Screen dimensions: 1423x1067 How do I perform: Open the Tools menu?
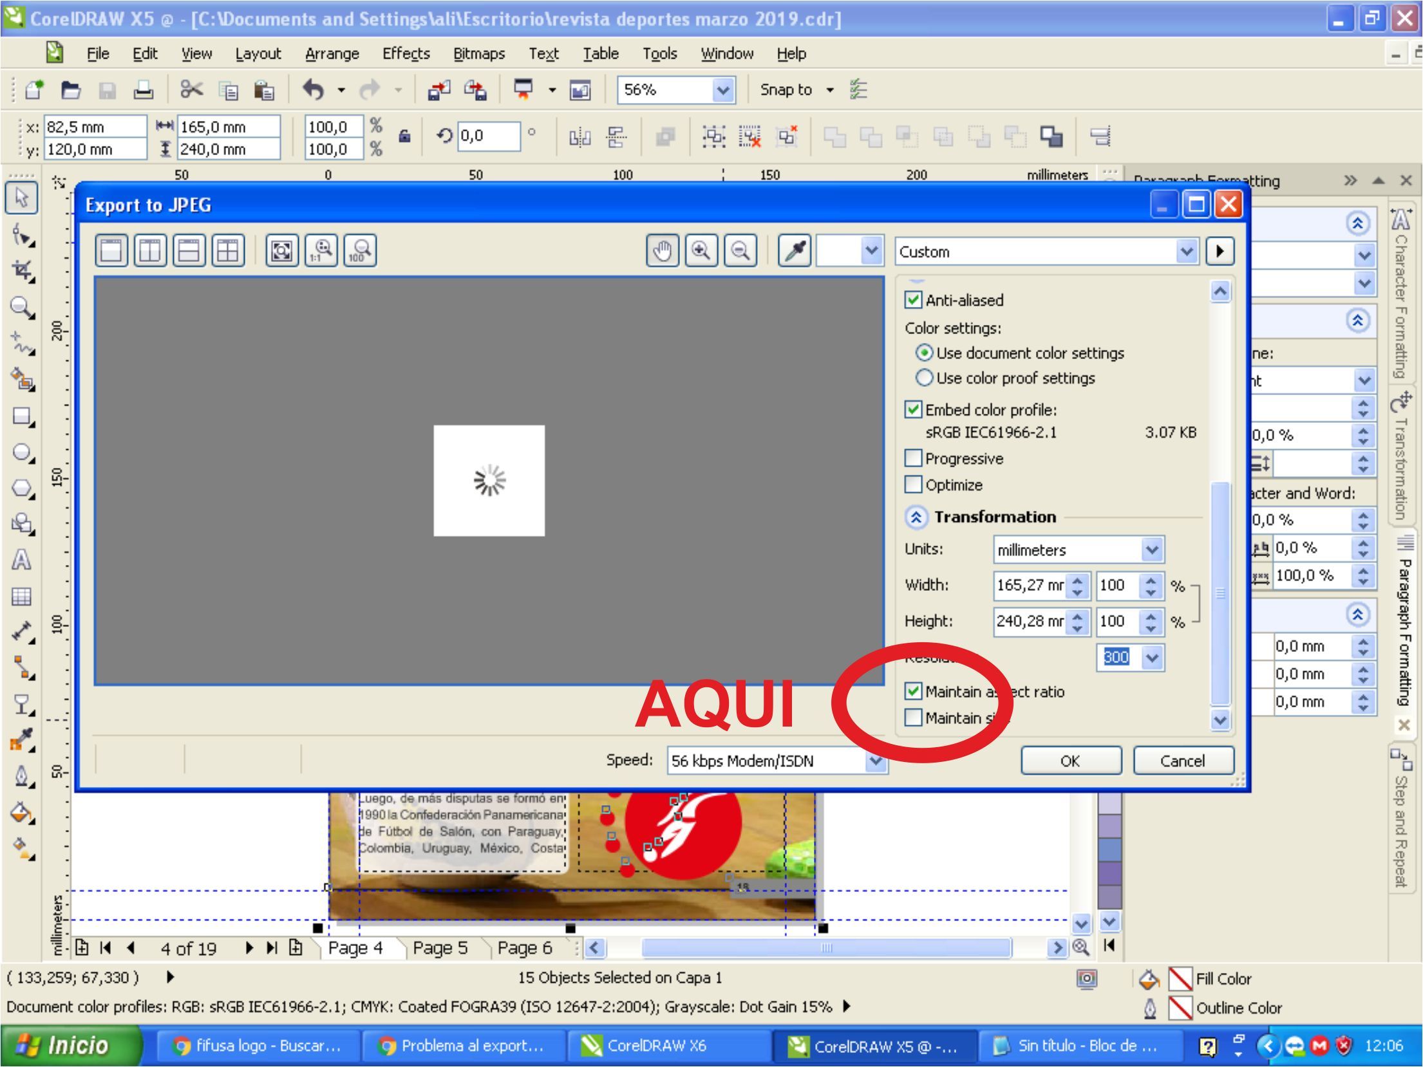(659, 53)
